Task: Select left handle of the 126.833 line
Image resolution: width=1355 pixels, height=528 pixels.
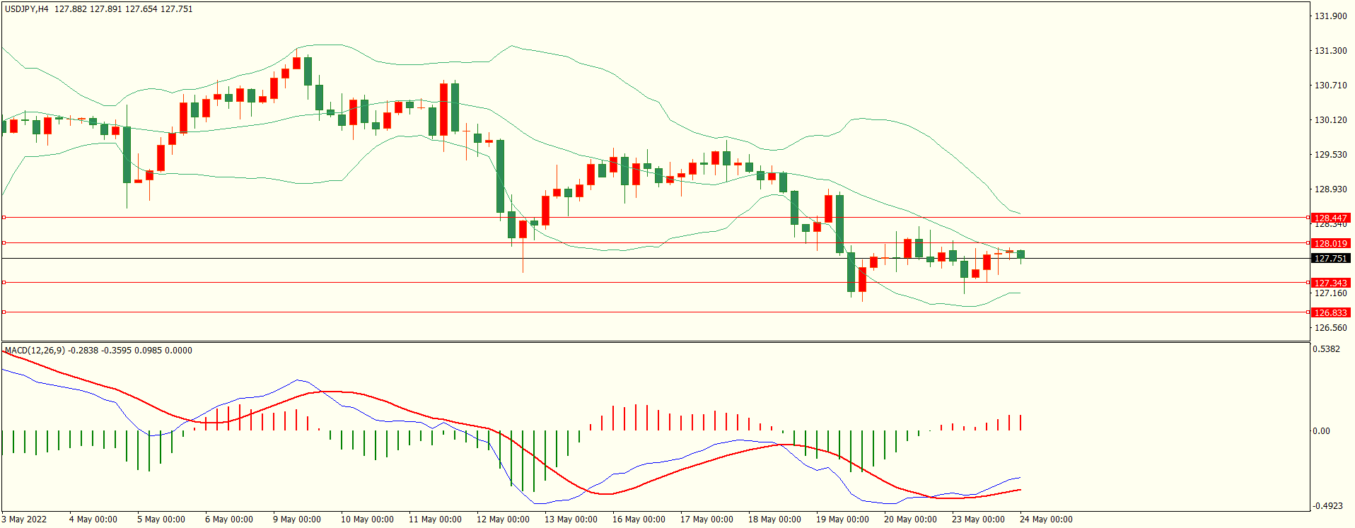Action: [x=4, y=312]
